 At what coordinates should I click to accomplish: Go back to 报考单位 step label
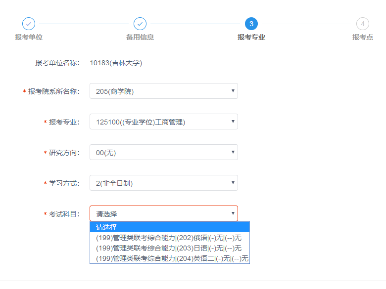[x=29, y=37]
